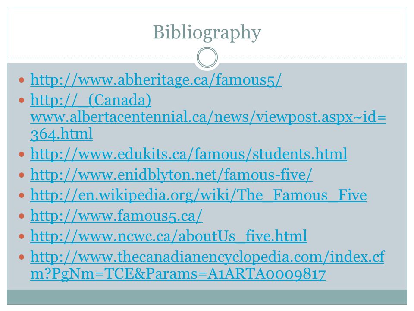Open the edukits.ca students link
Viewport: 414px width, 311px height.
pyautogui.click(x=188, y=154)
